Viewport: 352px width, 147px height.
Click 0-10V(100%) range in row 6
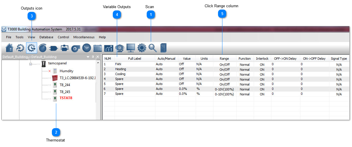(224, 89)
